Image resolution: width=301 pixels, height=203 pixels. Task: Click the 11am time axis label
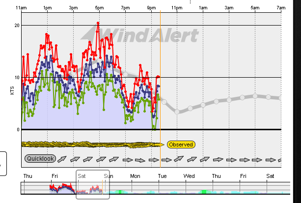point(21,8)
